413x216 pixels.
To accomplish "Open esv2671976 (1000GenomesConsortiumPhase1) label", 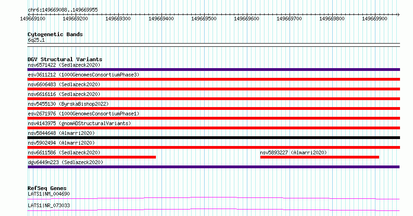I will (x=84, y=114).
